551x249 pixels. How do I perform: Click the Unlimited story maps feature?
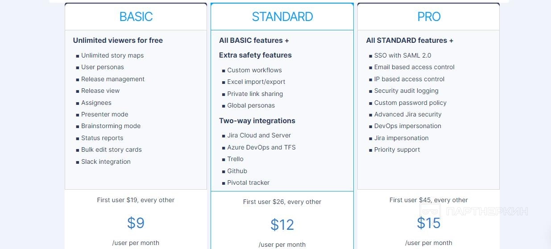click(x=112, y=55)
